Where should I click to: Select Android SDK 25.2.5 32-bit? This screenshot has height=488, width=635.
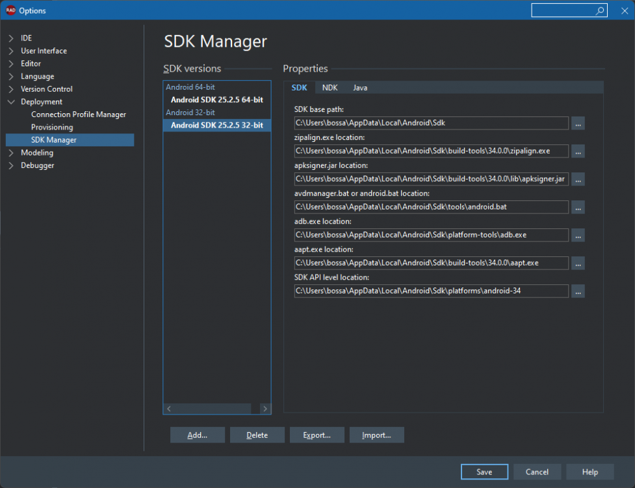pyautogui.click(x=217, y=125)
